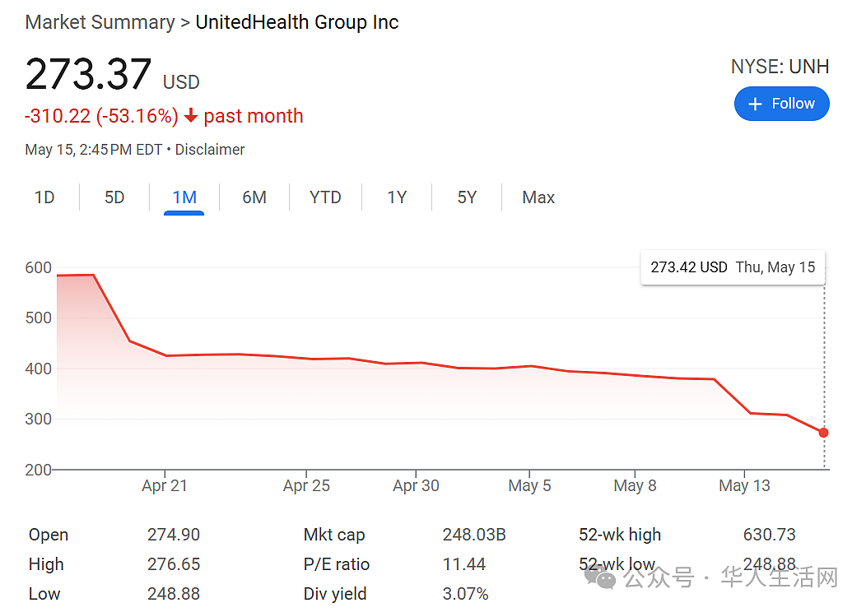View the 1Y price history
This screenshot has width=866, height=612.
[397, 197]
